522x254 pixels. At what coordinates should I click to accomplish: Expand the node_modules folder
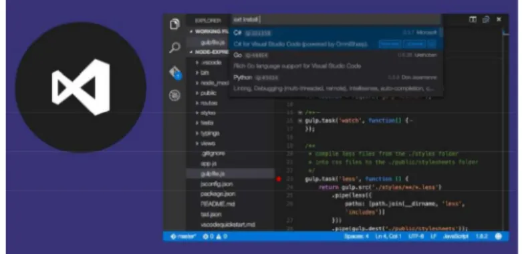212,83
